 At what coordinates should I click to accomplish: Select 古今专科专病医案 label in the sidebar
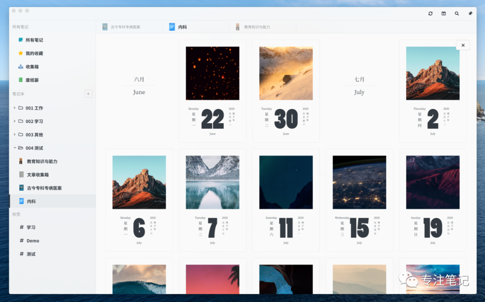(x=44, y=188)
